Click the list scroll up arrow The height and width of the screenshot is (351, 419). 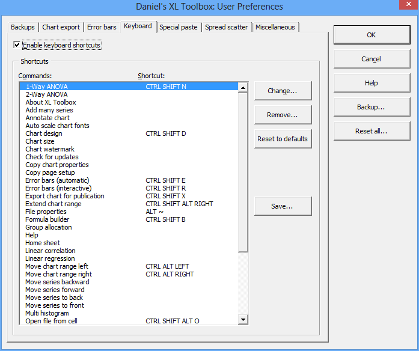pos(243,88)
